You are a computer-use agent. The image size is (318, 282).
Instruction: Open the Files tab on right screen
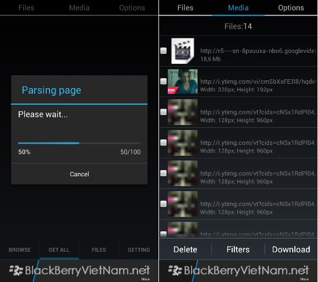click(x=185, y=8)
